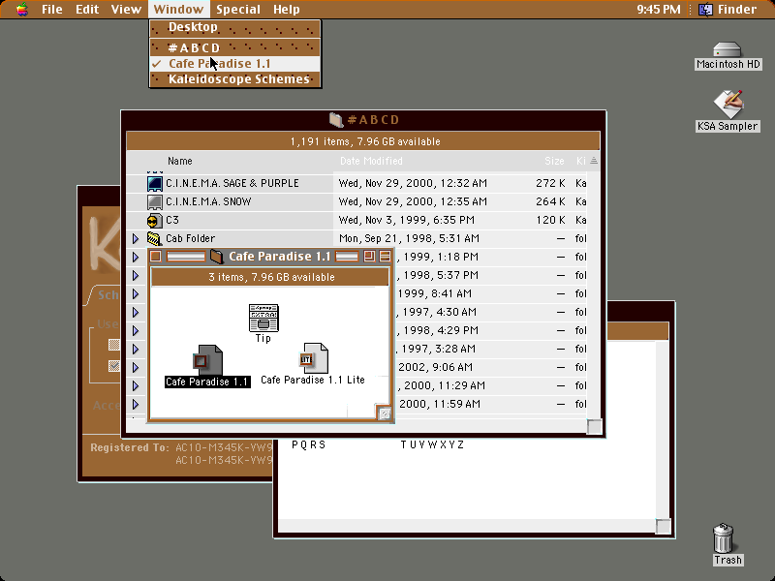The width and height of the screenshot is (775, 581).
Task: Select the Cafe Paradise 1.1 scheme icon
Action: [207, 359]
